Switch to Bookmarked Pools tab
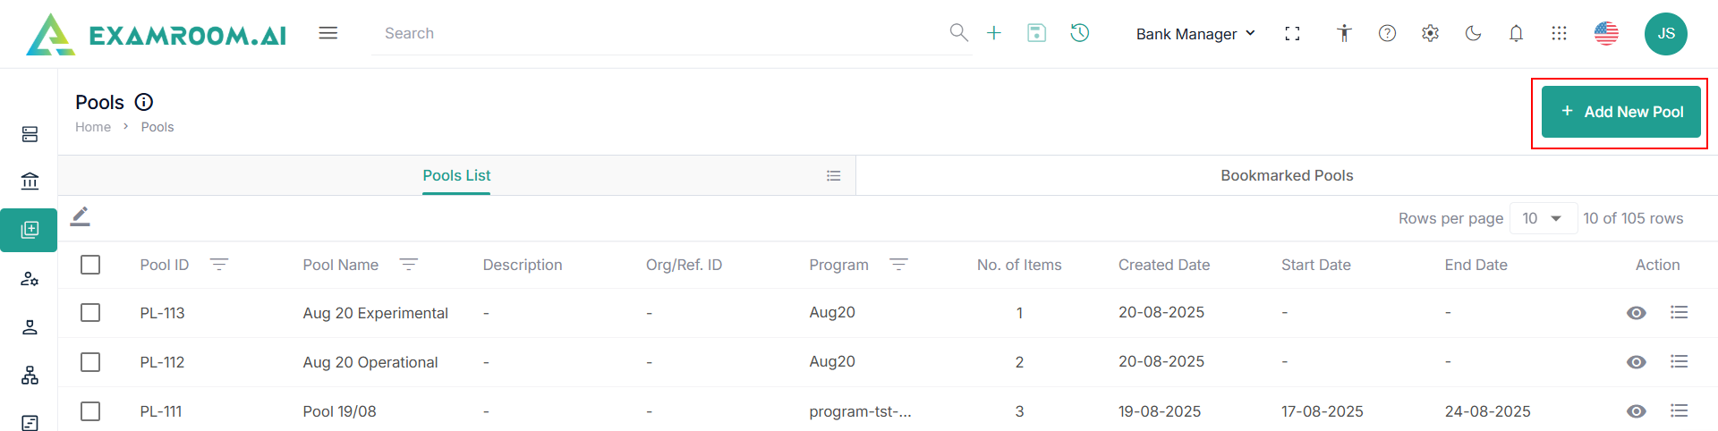 [1287, 175]
